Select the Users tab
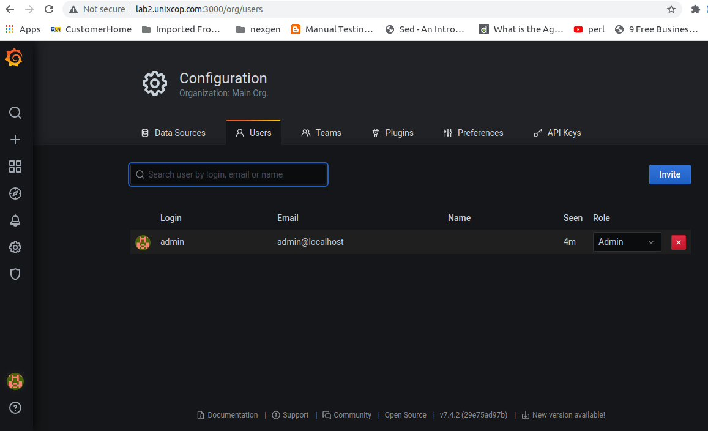708x431 pixels. [x=253, y=133]
